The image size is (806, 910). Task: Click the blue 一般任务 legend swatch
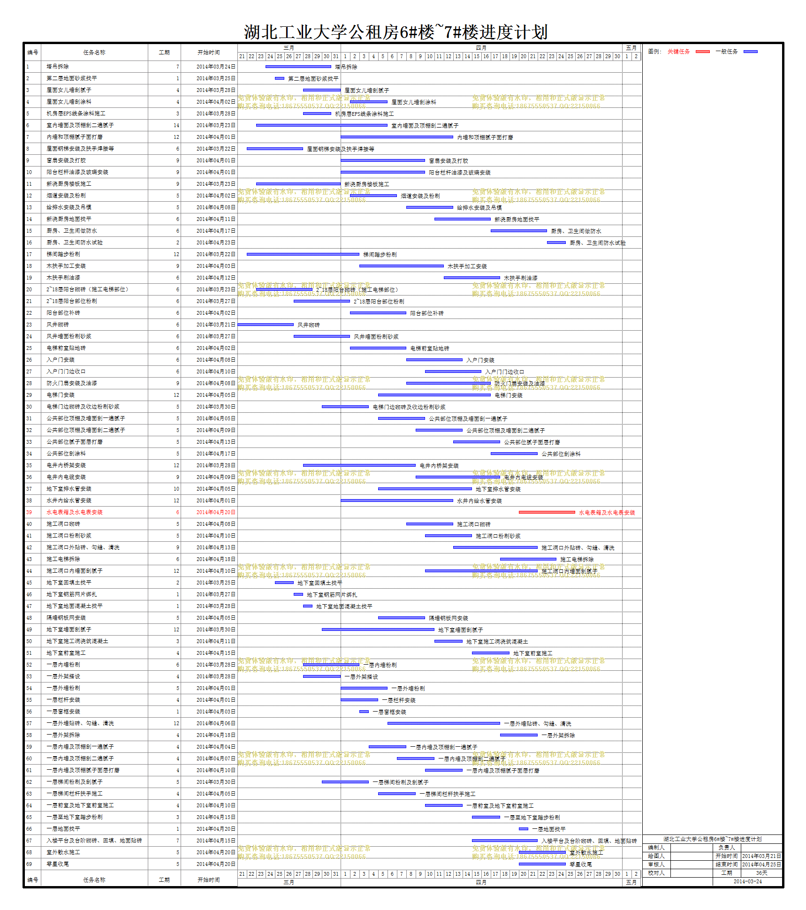click(751, 52)
